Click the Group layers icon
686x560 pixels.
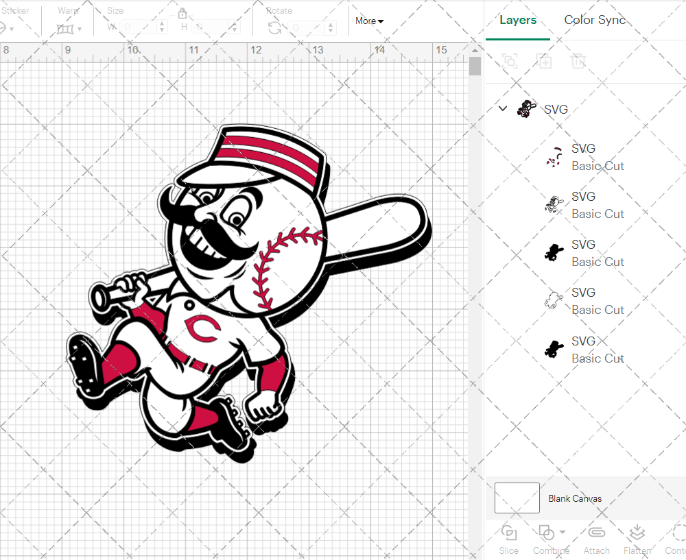point(510,61)
